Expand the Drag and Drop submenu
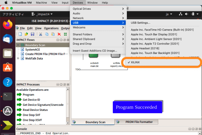 tap(98, 44)
